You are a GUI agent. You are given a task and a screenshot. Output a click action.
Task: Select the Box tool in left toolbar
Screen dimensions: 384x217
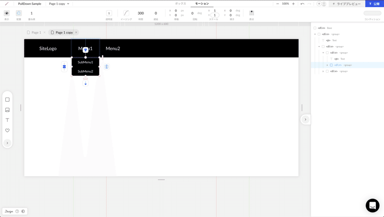click(7, 100)
